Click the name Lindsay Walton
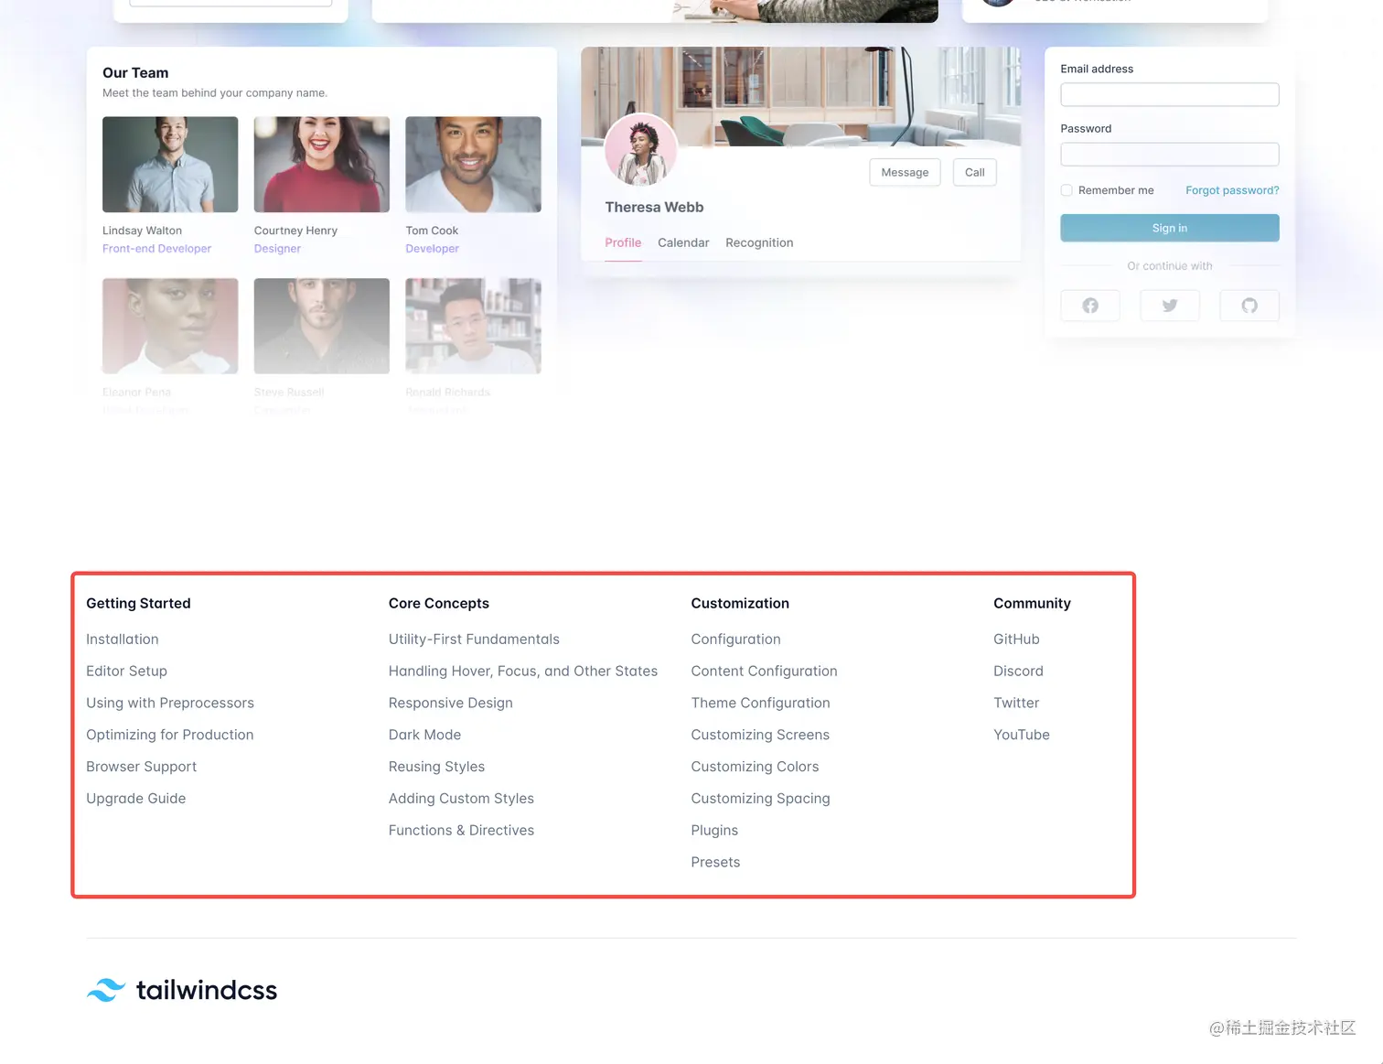This screenshot has width=1383, height=1064. [x=142, y=231]
